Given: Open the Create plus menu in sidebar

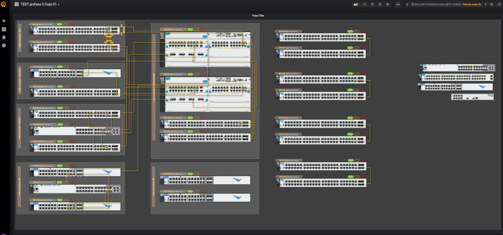Looking at the screenshot, I should tap(4, 21).
